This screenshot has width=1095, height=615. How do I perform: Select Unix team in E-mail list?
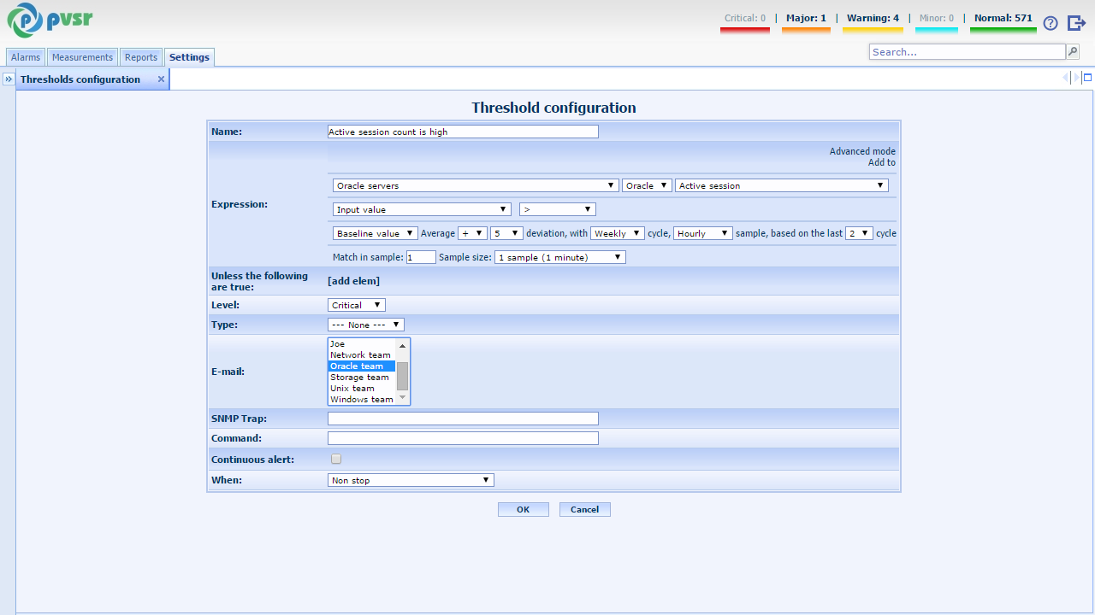352,389
